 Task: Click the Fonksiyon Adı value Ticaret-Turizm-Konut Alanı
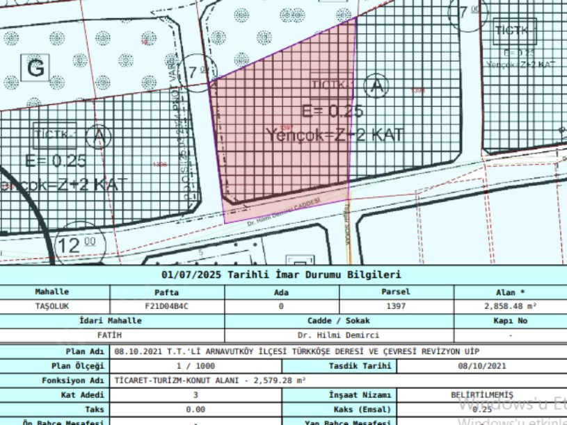(x=209, y=380)
